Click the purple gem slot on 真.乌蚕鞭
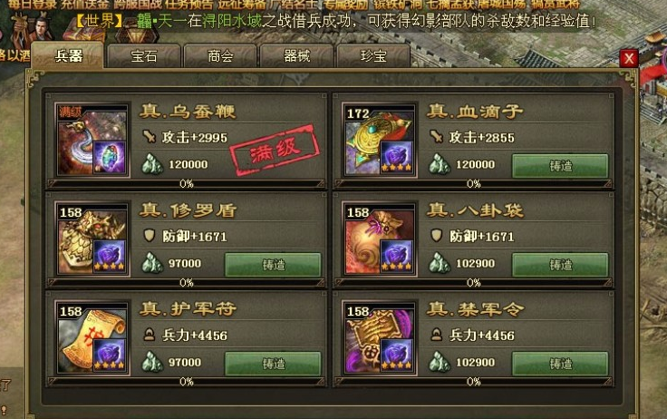667x419 pixels. [x=110, y=157]
